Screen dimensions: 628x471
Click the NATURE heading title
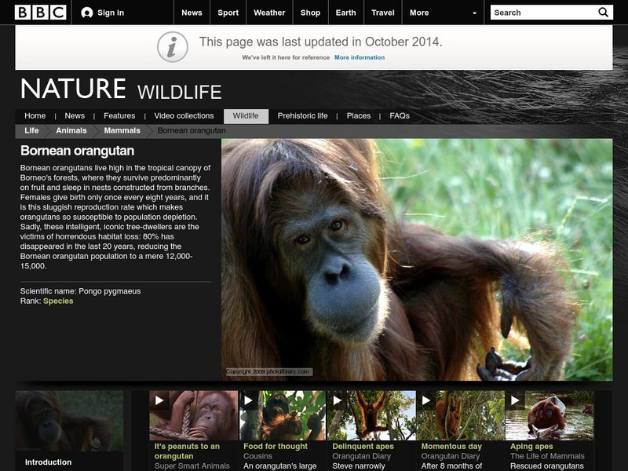73,89
